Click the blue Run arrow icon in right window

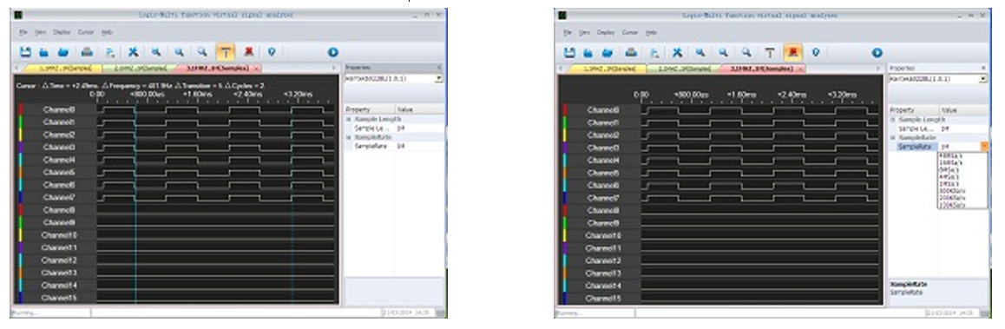point(877,53)
